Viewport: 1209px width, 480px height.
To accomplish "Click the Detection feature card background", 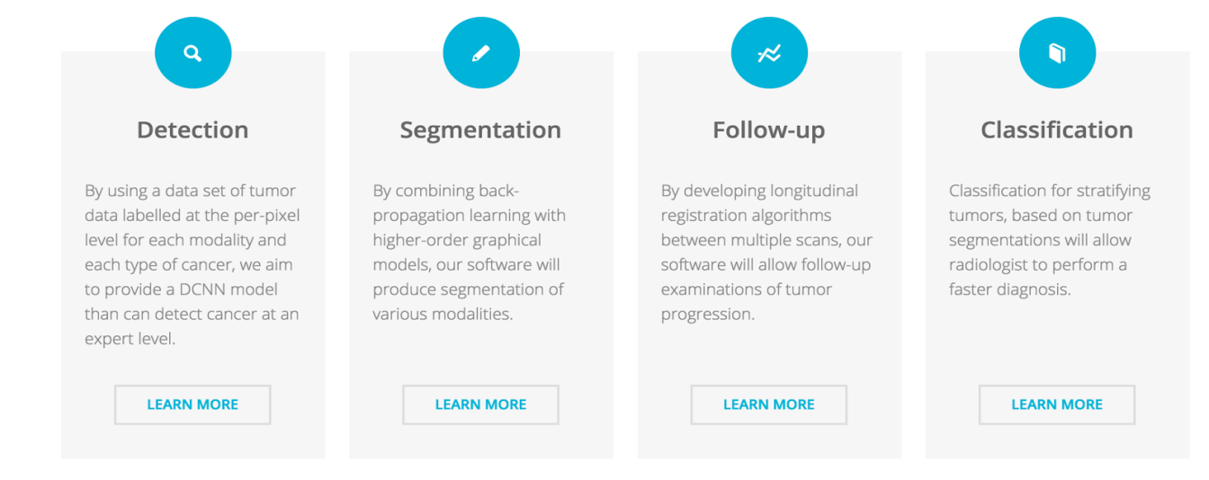I will coord(193,360).
